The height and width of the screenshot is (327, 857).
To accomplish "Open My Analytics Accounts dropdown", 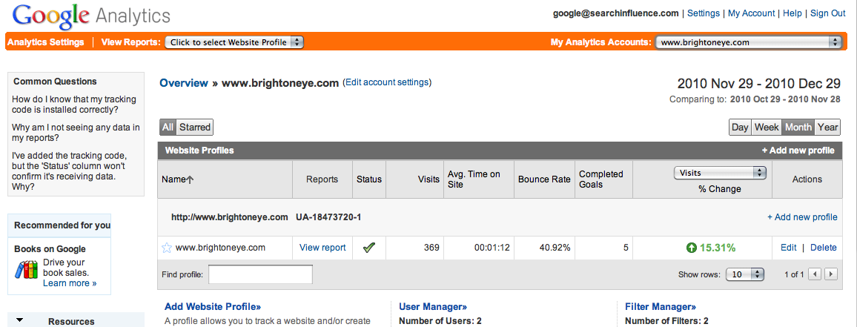I will pos(749,42).
